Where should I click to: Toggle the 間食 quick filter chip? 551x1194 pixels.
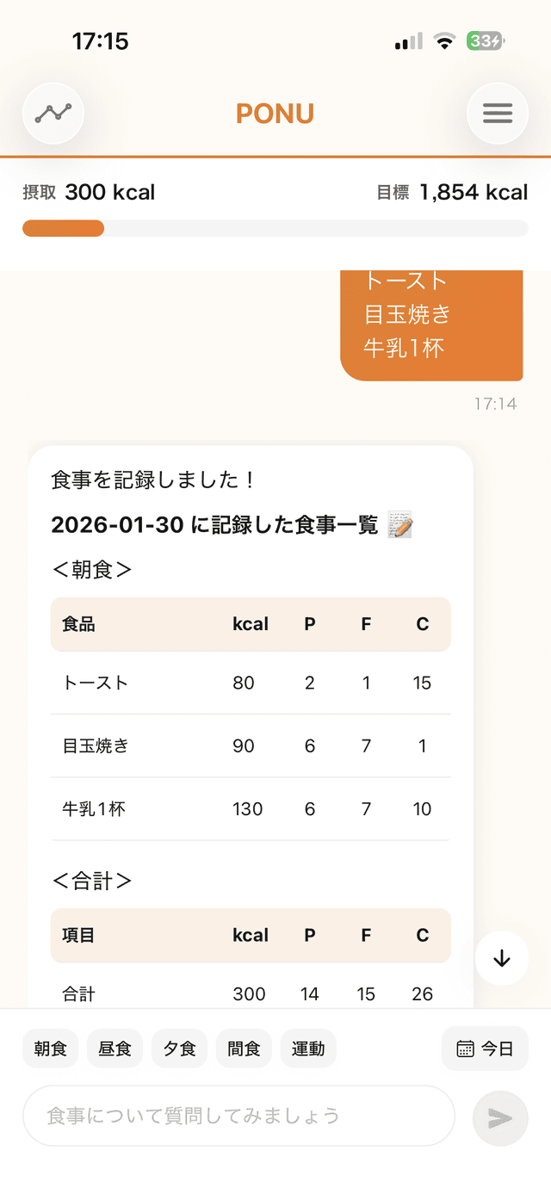(x=244, y=1049)
